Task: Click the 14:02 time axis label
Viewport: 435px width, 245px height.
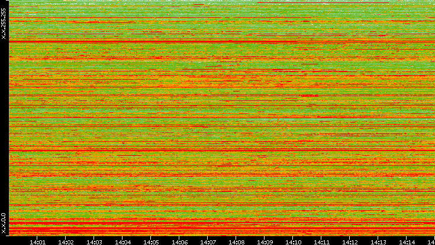Action: tap(66, 242)
